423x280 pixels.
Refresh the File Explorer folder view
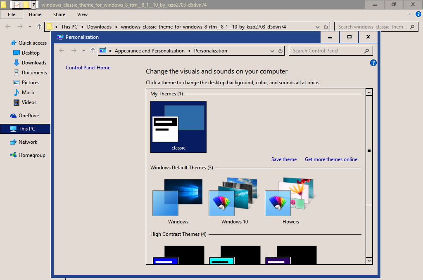(326, 27)
